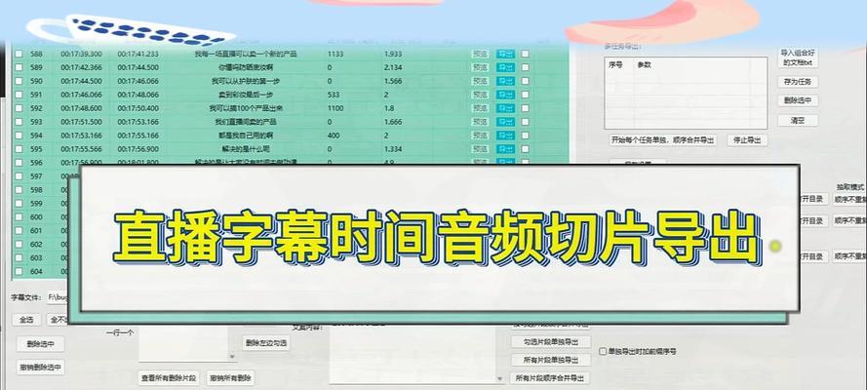Tick the left checkbox of row 594
Viewport: 867px width, 390px height.
pyautogui.click(x=19, y=136)
